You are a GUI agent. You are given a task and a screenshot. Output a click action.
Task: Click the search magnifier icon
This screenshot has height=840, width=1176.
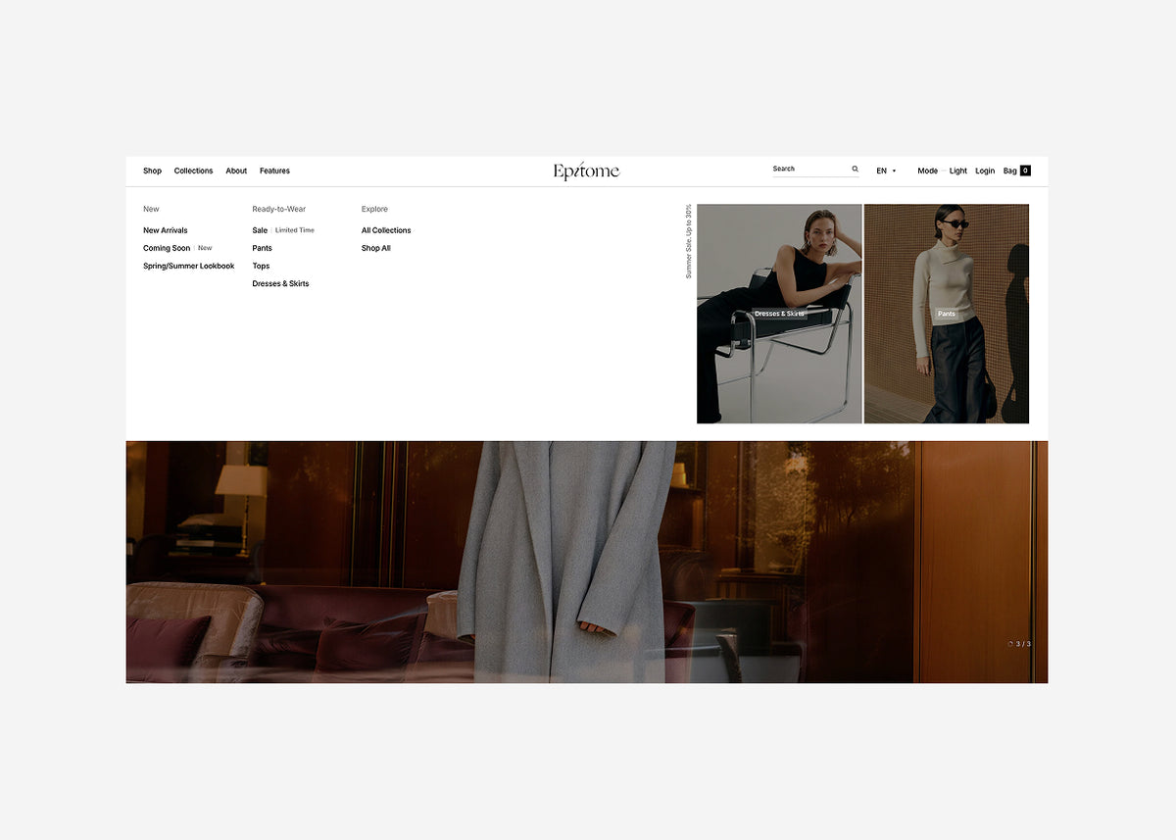tap(855, 169)
